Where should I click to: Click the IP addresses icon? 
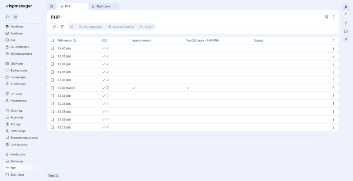(x=7, y=84)
